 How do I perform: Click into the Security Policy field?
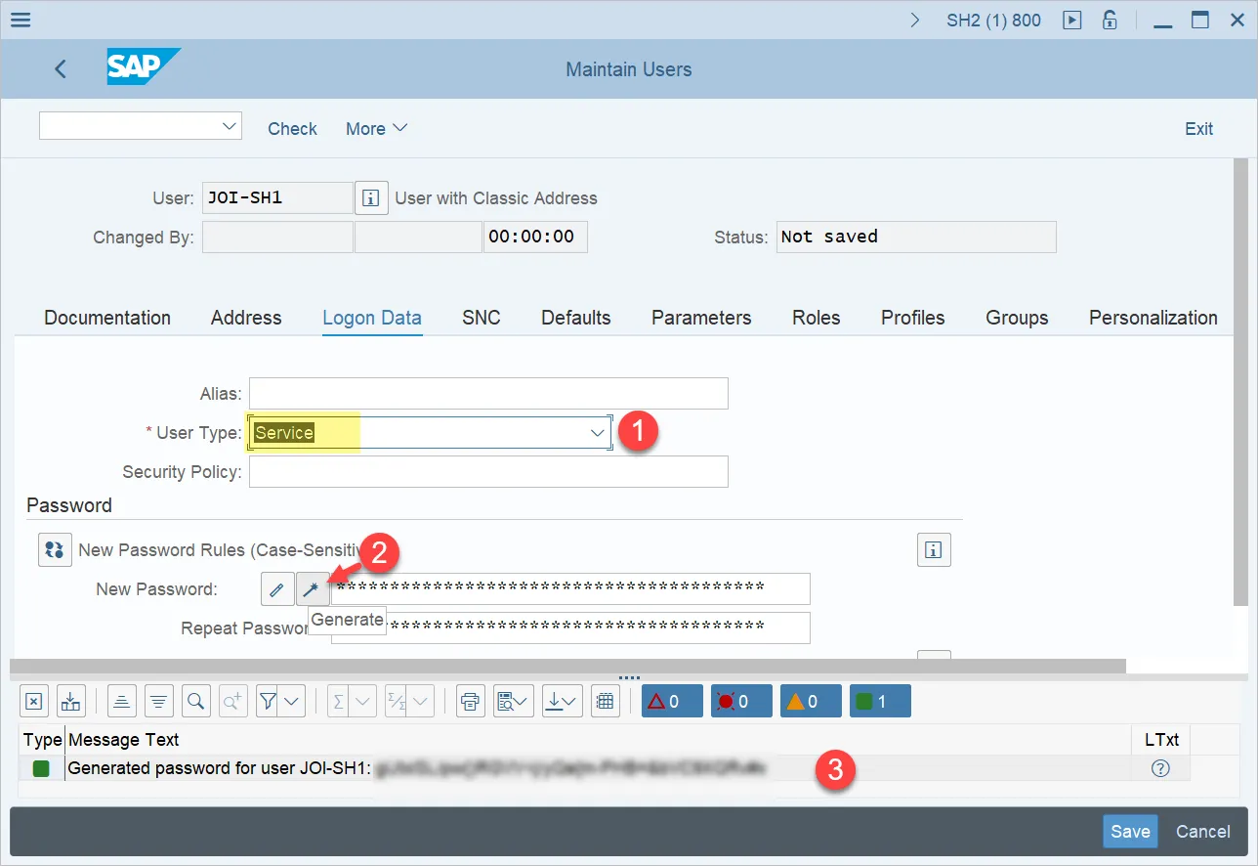point(488,471)
